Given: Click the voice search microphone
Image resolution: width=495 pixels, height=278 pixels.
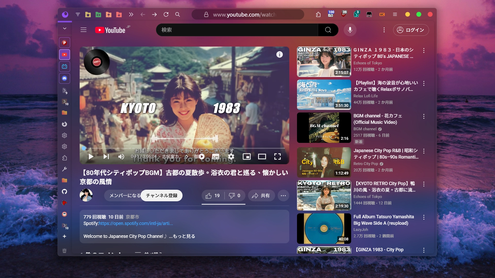Looking at the screenshot, I should click(350, 30).
